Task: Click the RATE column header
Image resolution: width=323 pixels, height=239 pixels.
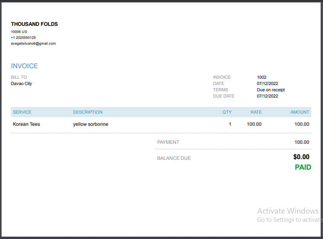Action: pyautogui.click(x=256, y=112)
